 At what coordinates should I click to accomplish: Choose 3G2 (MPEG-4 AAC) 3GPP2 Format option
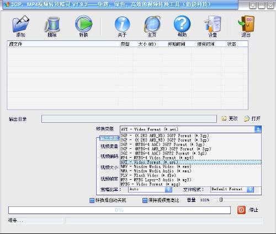pos(190,153)
